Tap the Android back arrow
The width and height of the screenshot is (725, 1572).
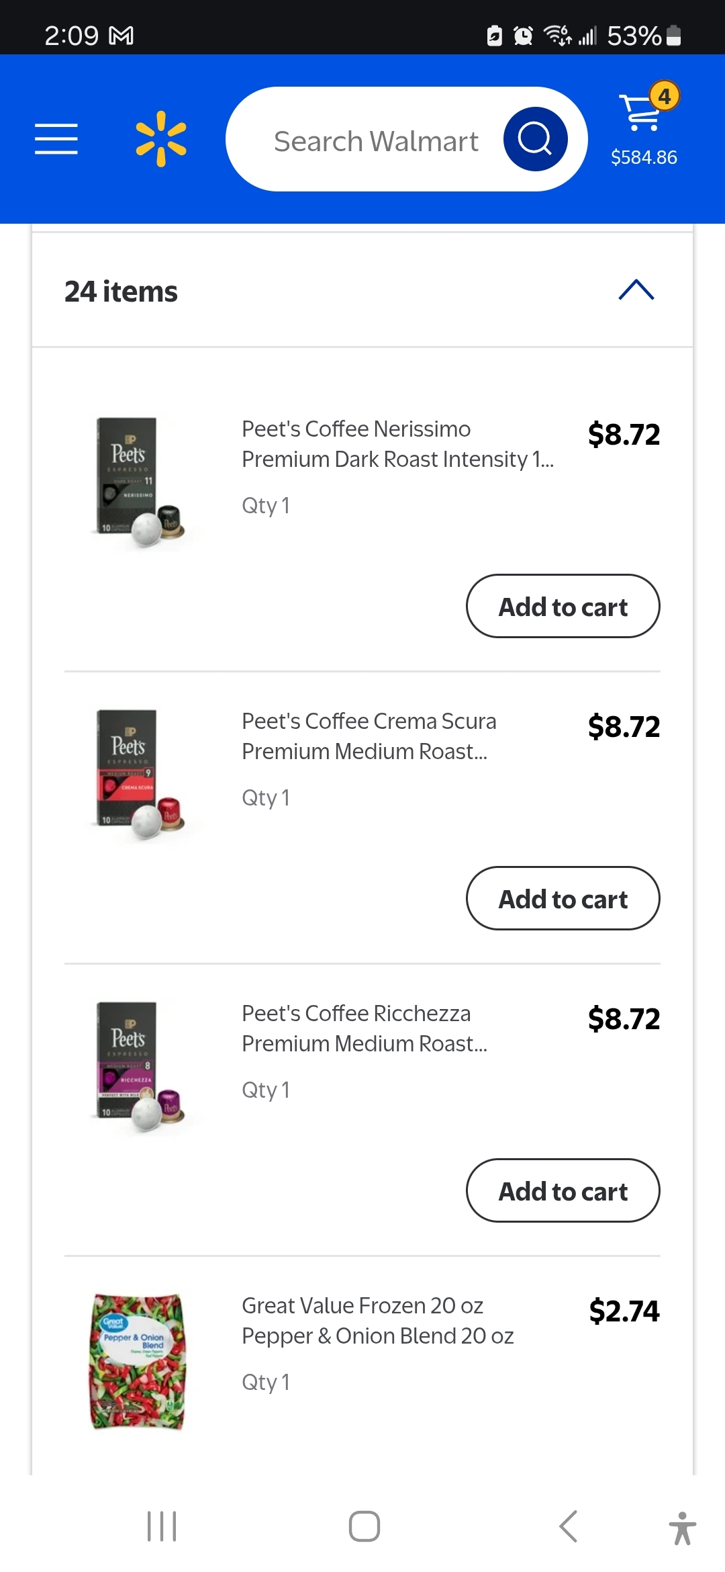568,1526
